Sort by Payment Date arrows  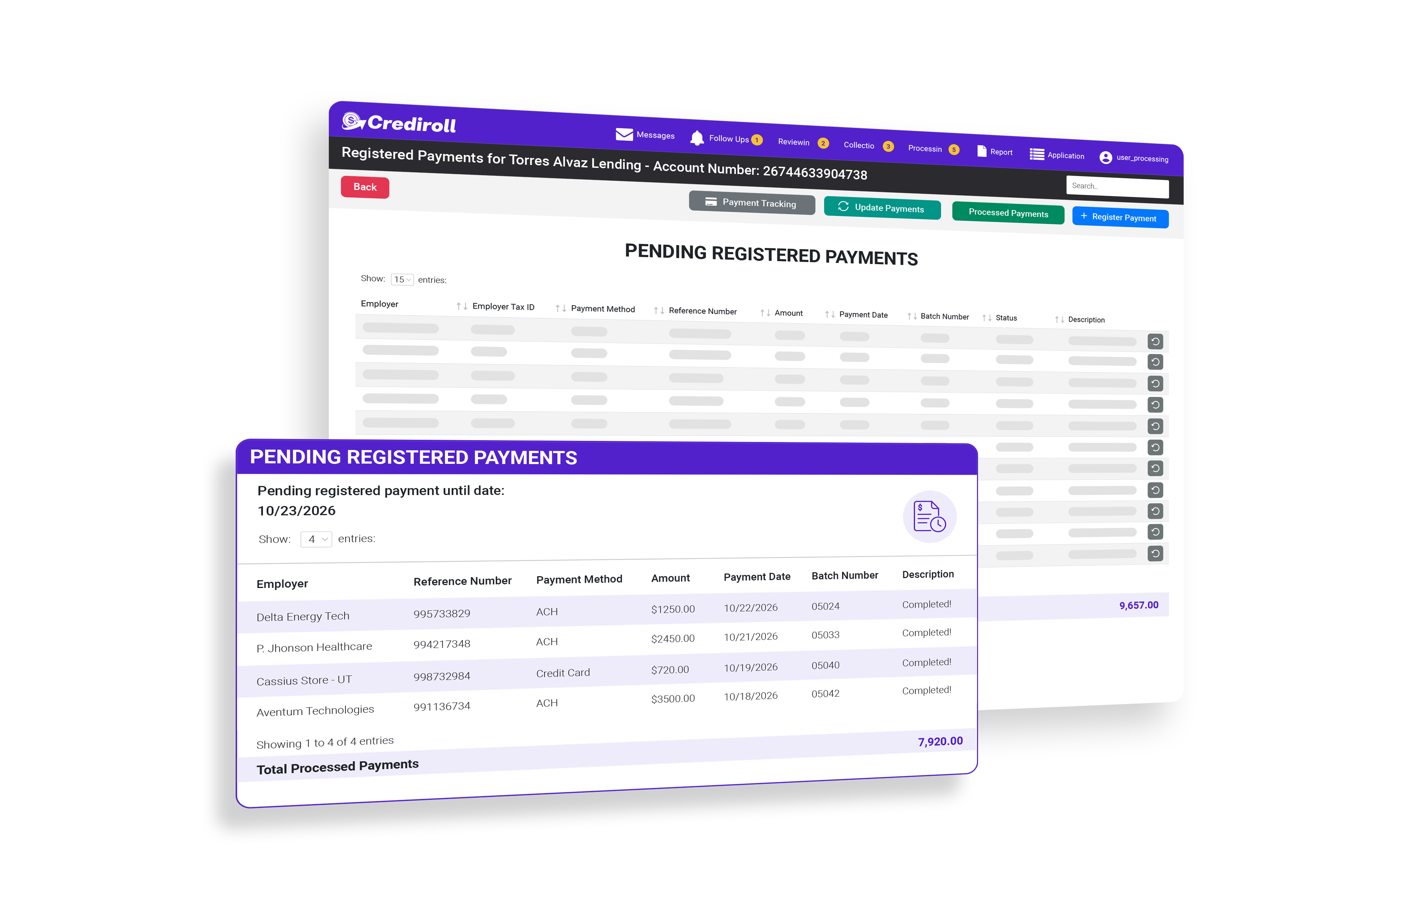(x=830, y=314)
